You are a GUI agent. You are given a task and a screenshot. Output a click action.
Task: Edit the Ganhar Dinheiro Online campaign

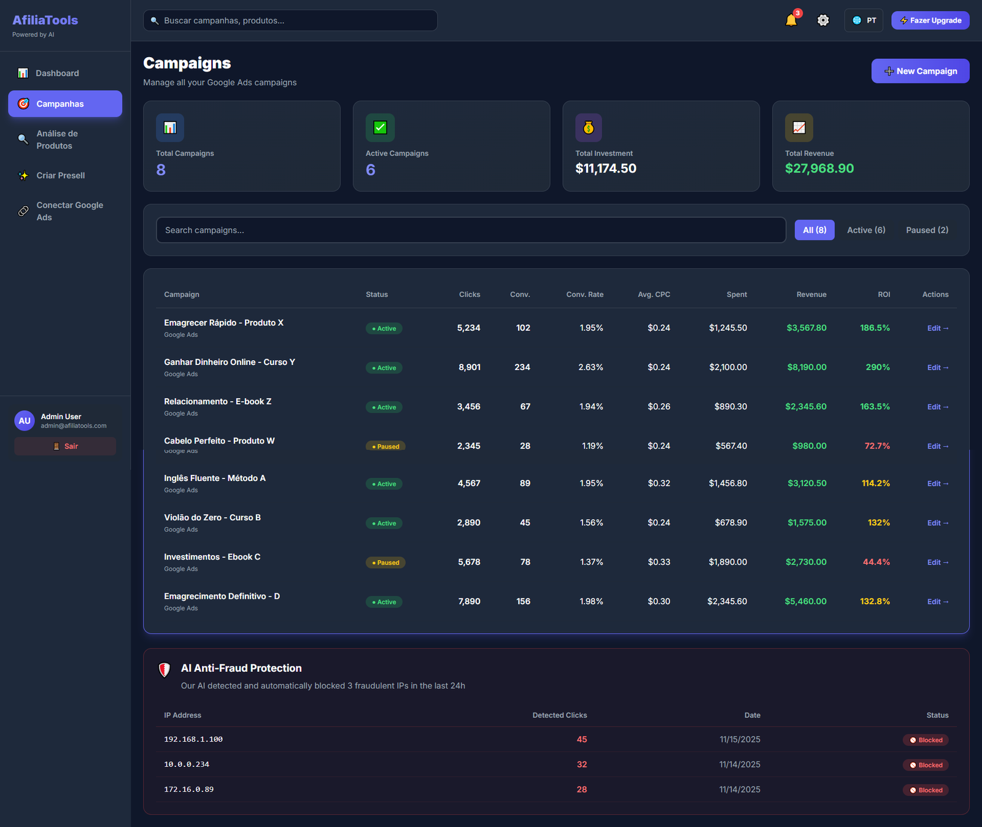coord(937,367)
